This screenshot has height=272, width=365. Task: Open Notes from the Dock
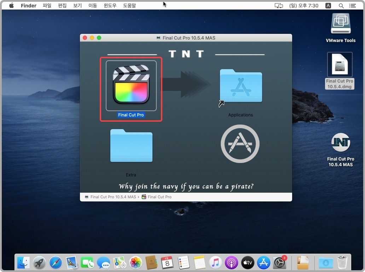[199, 263]
